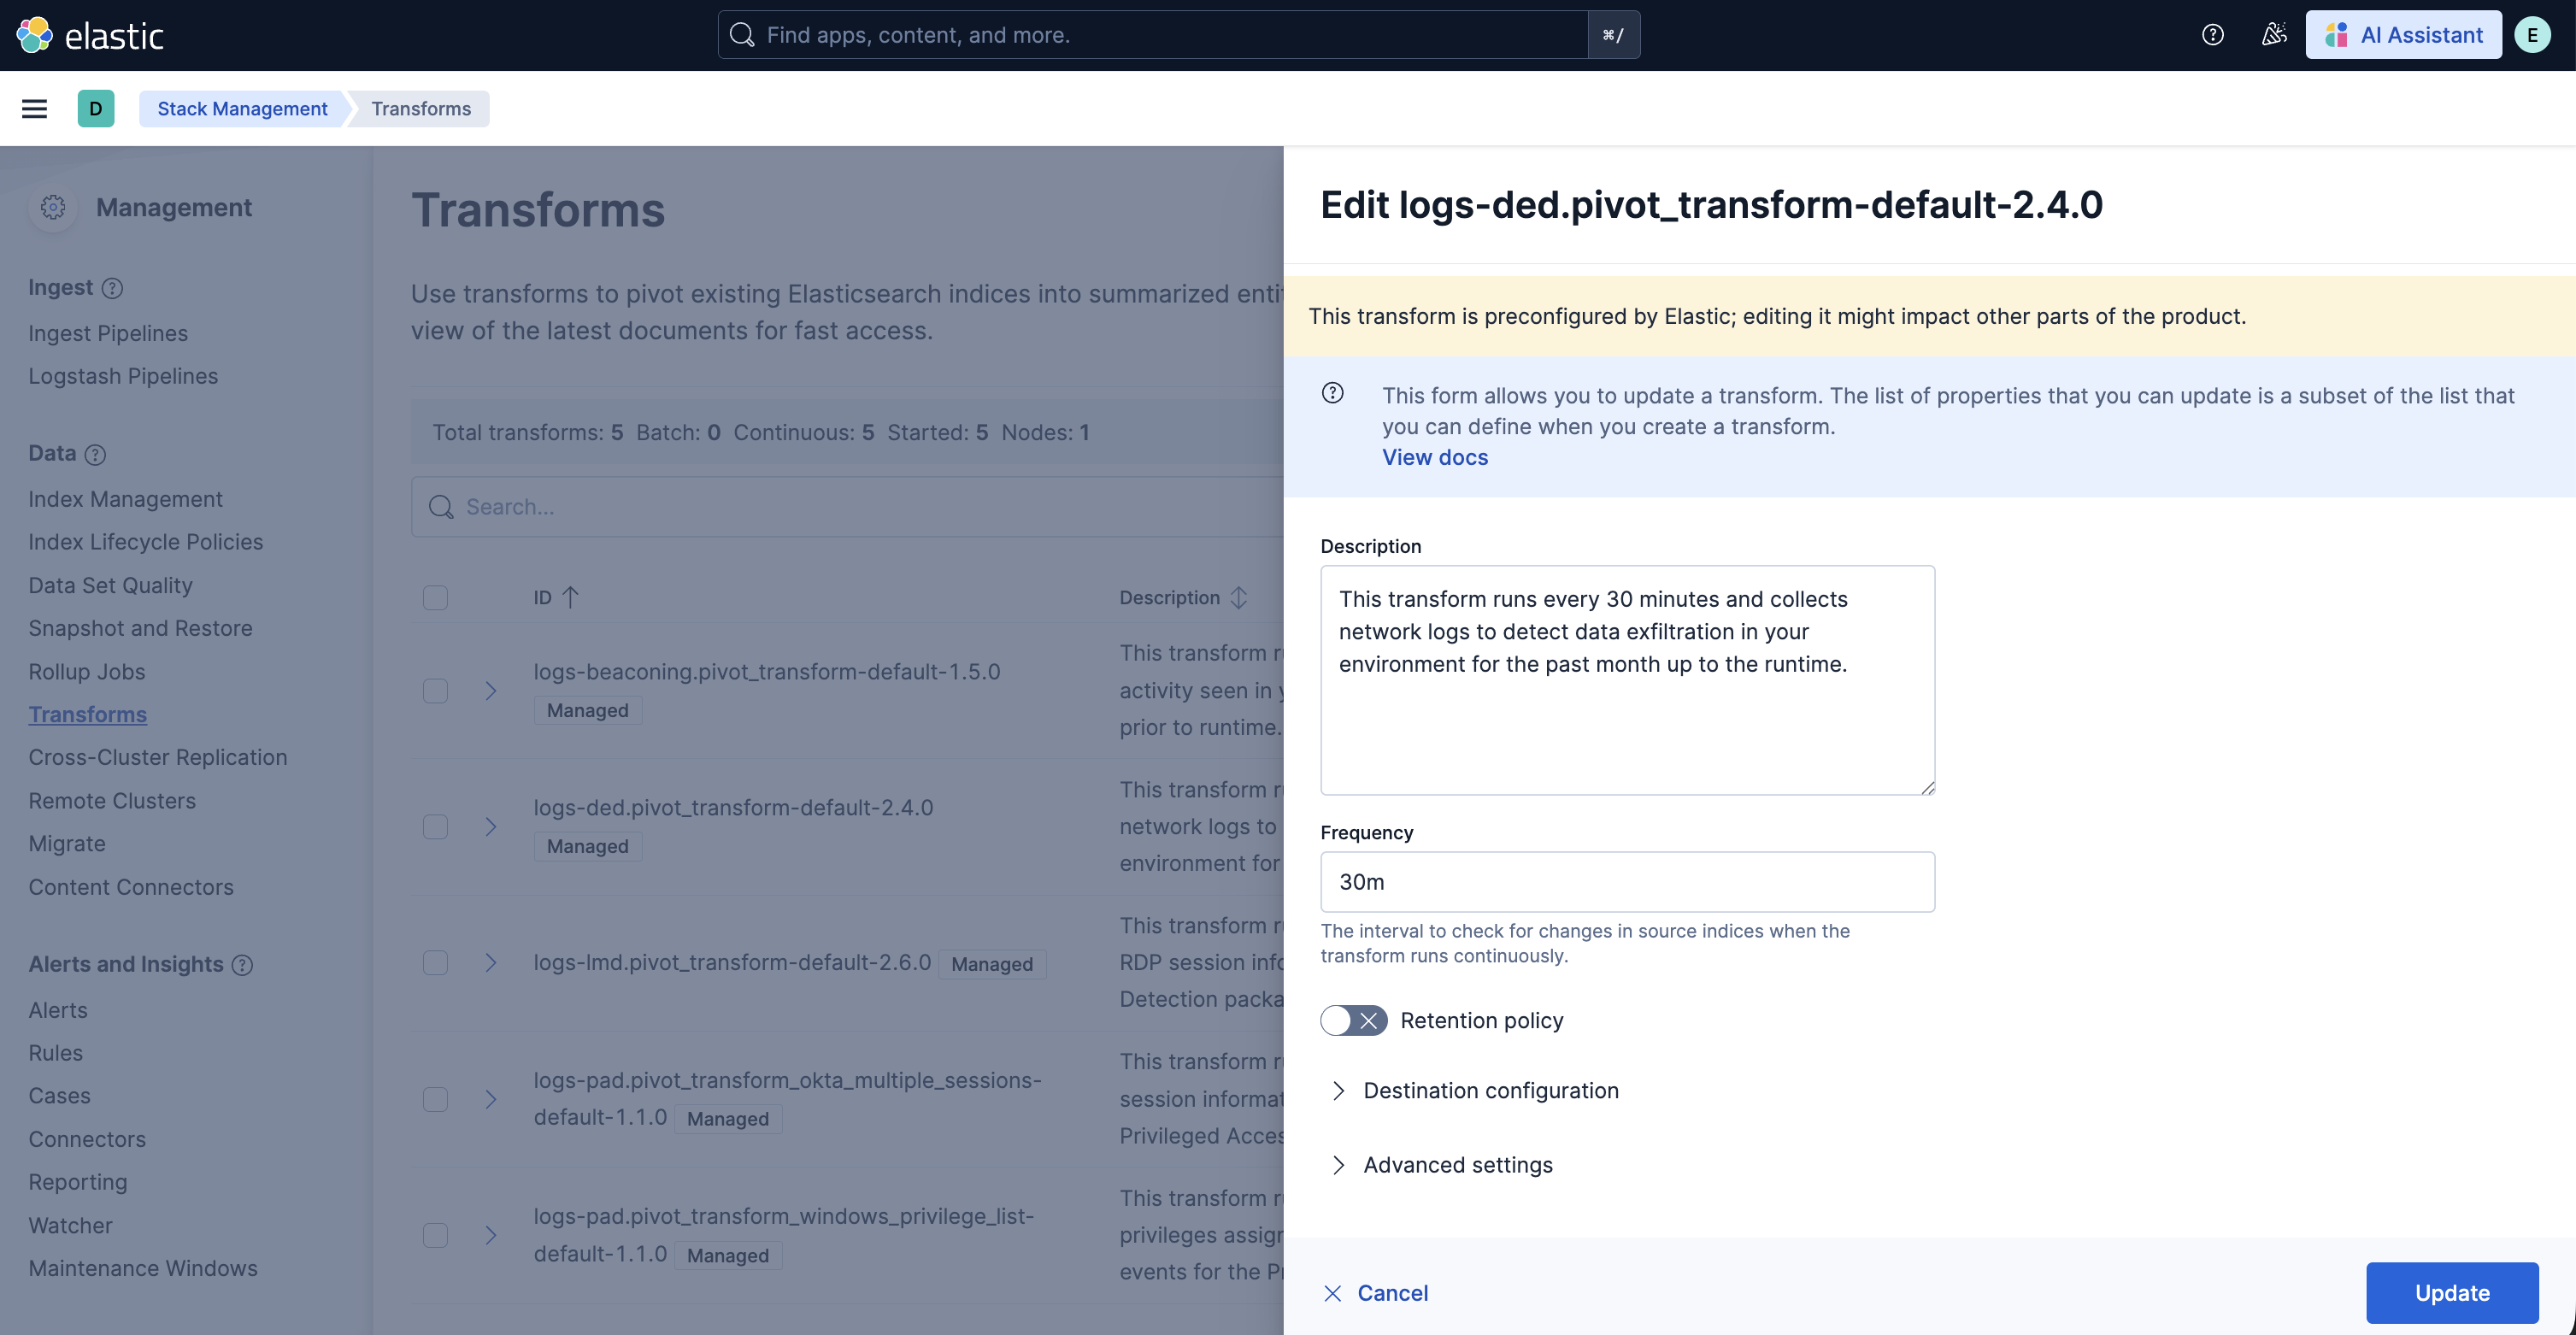This screenshot has width=2576, height=1335.
Task: Open the navigation hamburger menu
Action: point(34,108)
